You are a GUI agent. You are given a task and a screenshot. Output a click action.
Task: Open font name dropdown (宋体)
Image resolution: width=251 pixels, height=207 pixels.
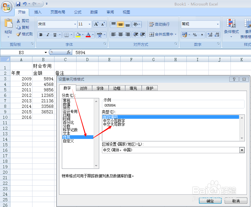coord(75,24)
